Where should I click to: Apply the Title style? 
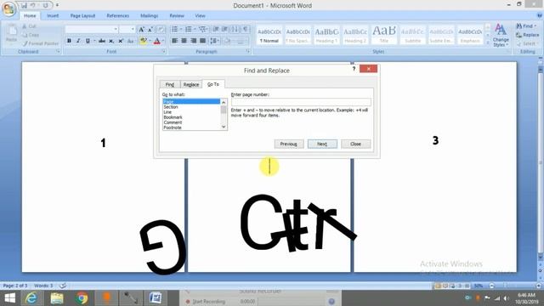[x=383, y=36]
